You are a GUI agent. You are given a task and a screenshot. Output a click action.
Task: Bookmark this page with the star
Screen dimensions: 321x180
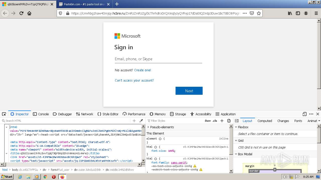[259, 13]
